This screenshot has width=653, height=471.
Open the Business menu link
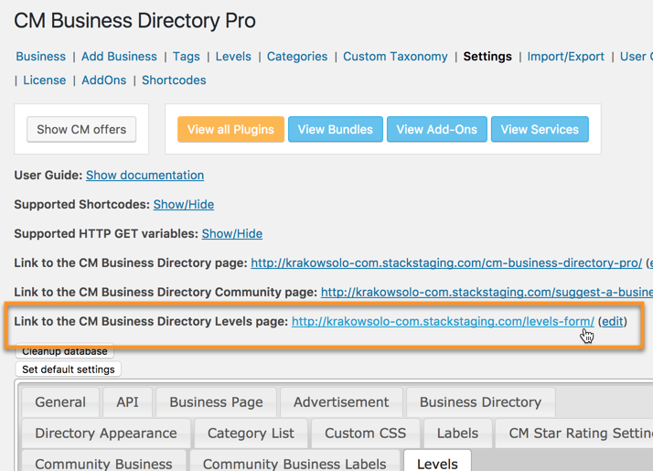click(41, 56)
